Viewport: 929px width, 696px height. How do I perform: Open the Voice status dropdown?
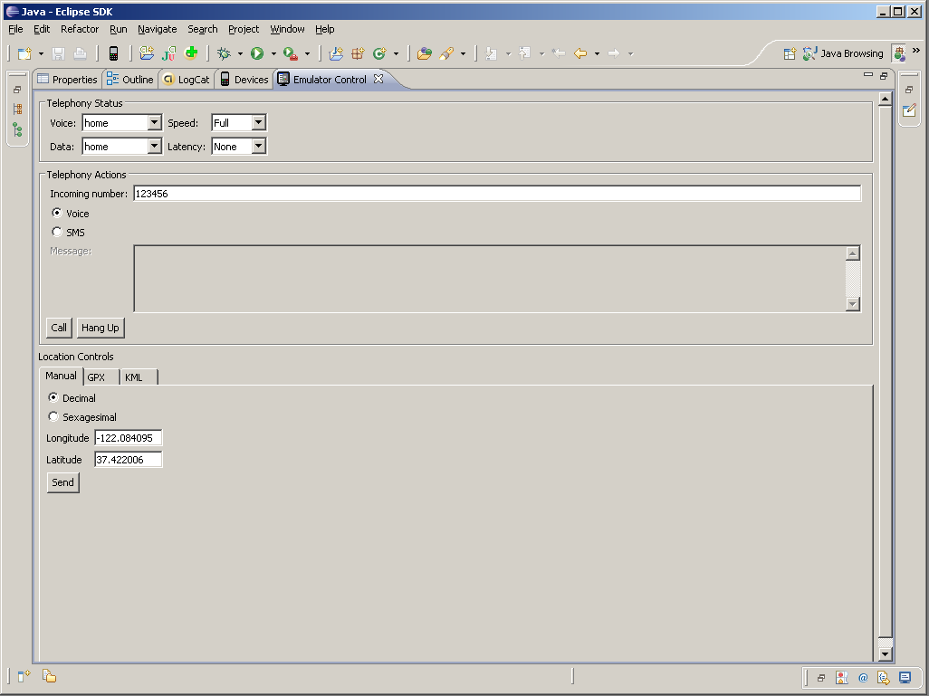point(154,122)
